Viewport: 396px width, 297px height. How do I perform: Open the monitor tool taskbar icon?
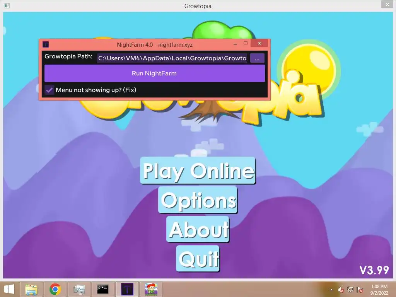point(79,289)
